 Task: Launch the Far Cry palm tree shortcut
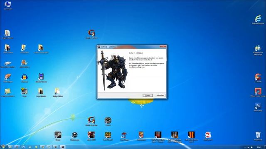point(124,136)
